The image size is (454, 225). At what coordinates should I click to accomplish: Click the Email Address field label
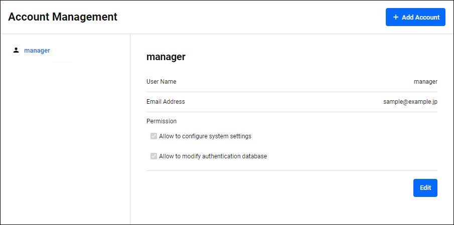[166, 102]
